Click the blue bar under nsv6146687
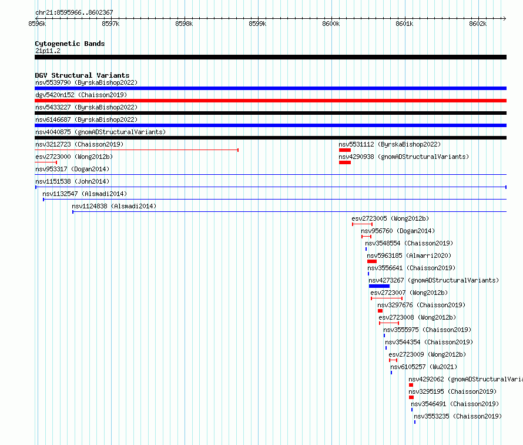 [270, 125]
